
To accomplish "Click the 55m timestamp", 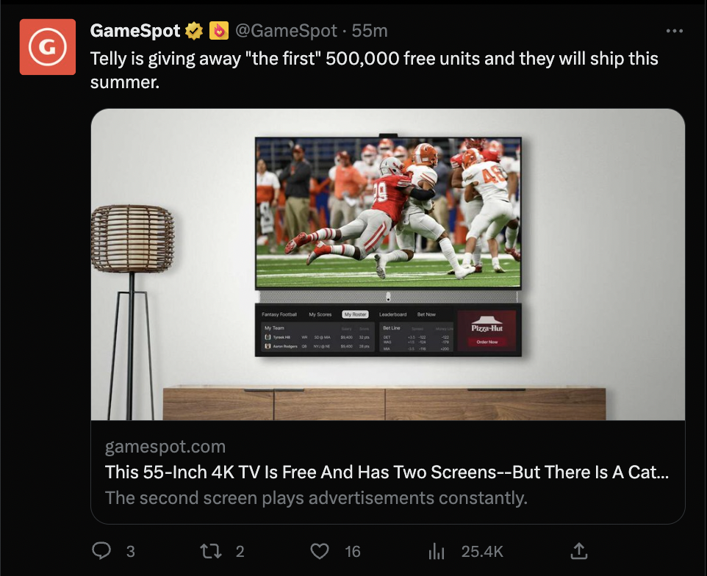I will pyautogui.click(x=370, y=31).
